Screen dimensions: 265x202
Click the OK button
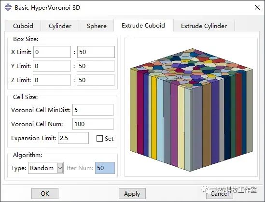click(45, 193)
